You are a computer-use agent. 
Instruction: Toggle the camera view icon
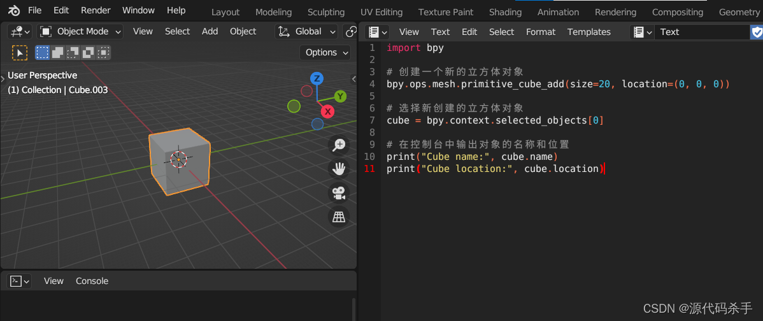coord(338,193)
